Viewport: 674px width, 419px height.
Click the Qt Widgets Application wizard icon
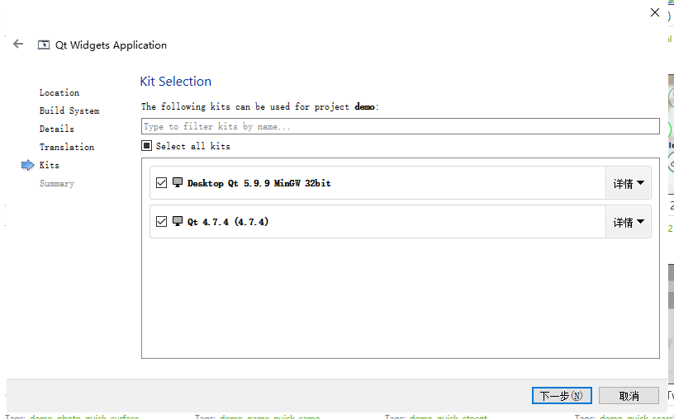click(44, 45)
